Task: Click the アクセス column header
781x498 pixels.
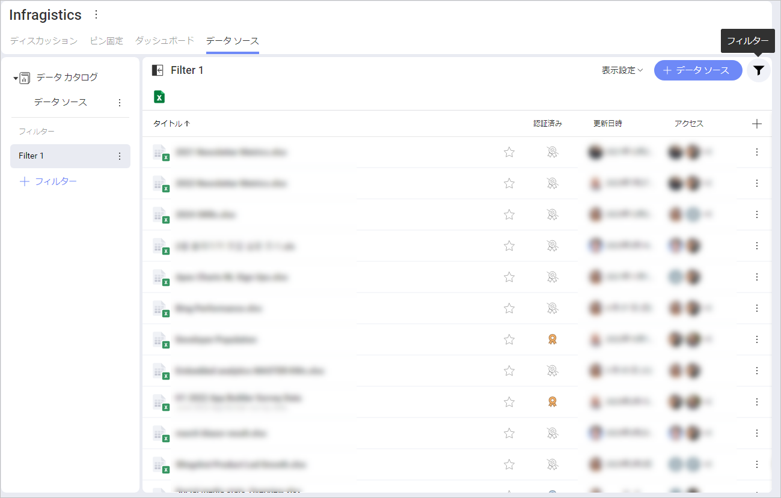Action: [x=689, y=124]
